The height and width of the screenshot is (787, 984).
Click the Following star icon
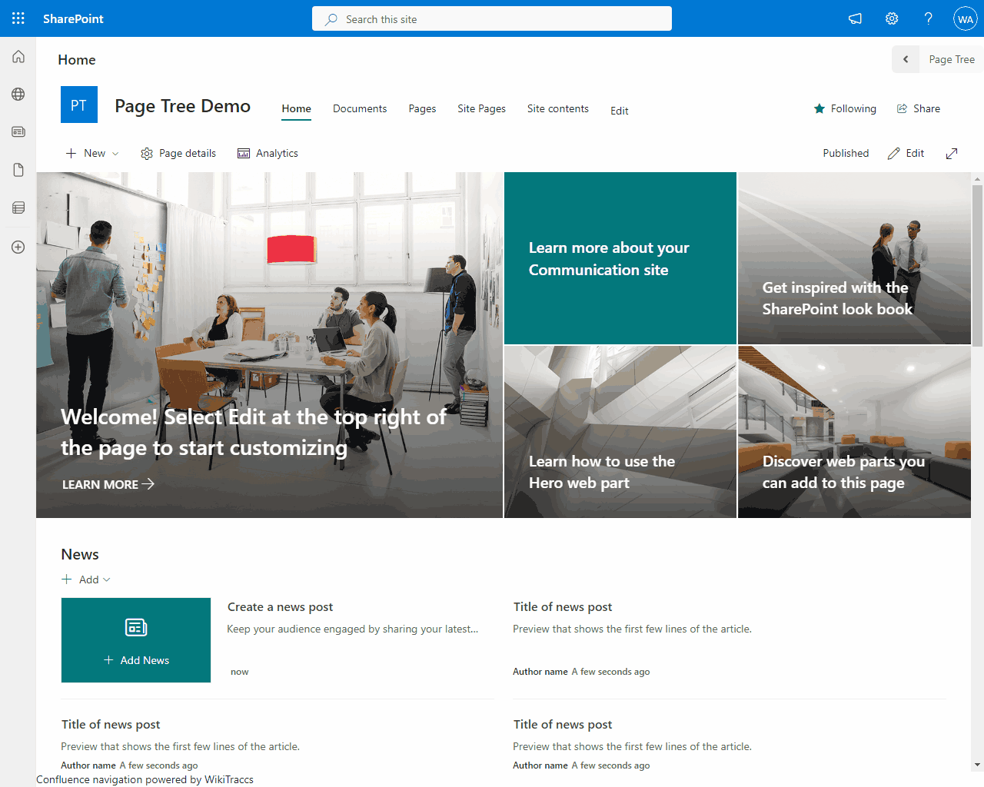coord(819,108)
